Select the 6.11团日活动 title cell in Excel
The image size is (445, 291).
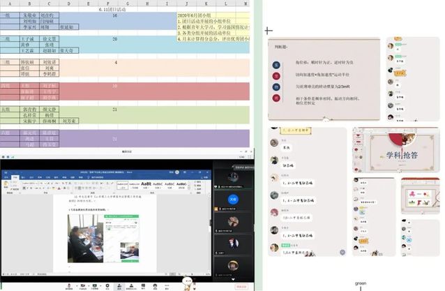[112, 8]
